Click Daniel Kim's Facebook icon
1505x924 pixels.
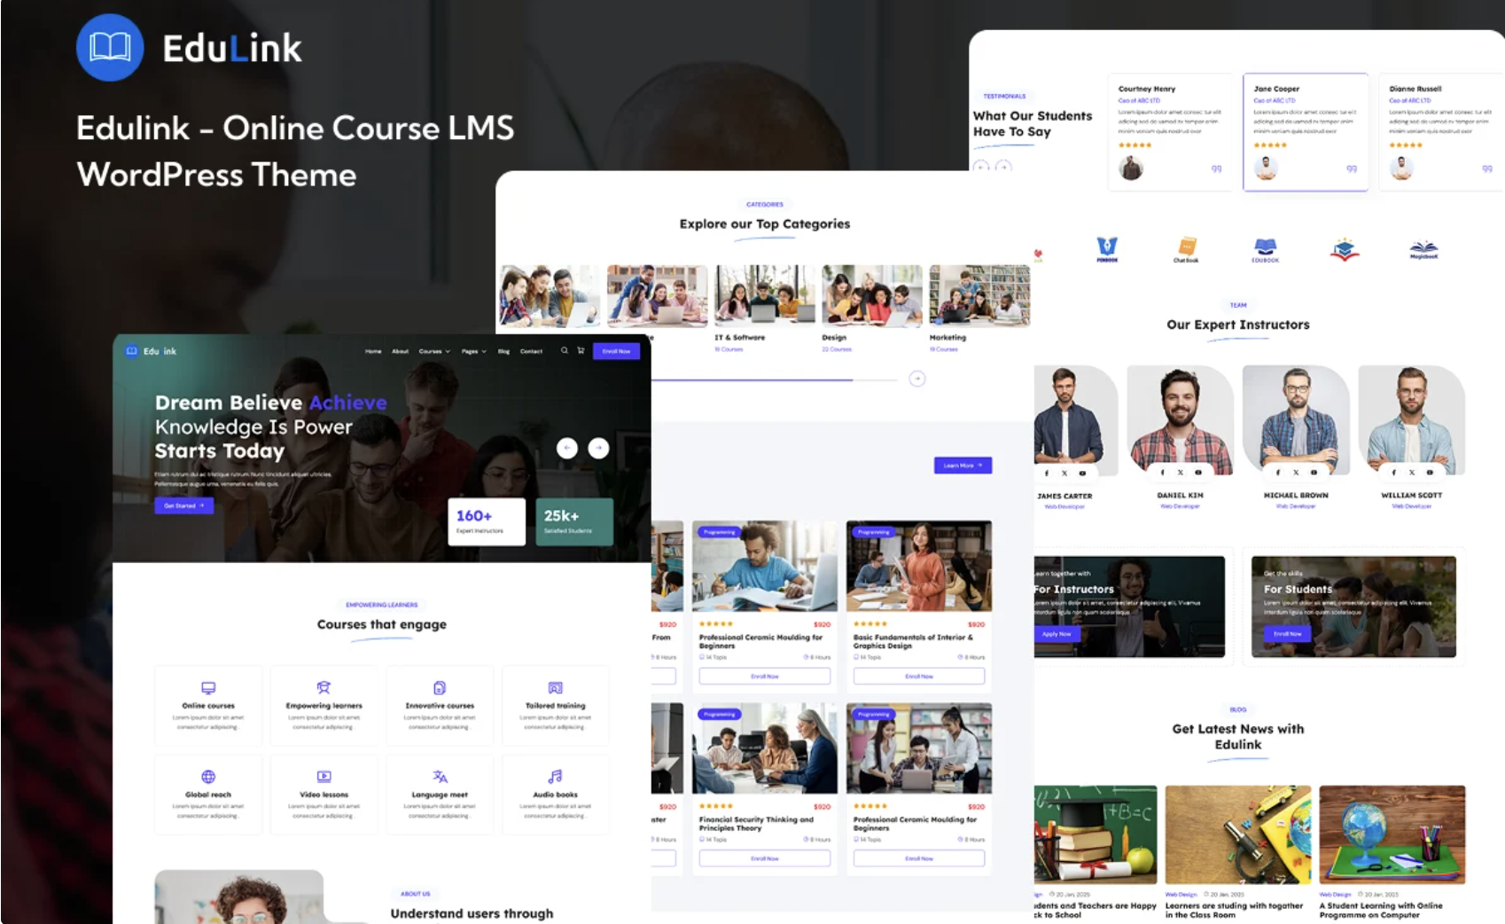pyautogui.click(x=1163, y=473)
